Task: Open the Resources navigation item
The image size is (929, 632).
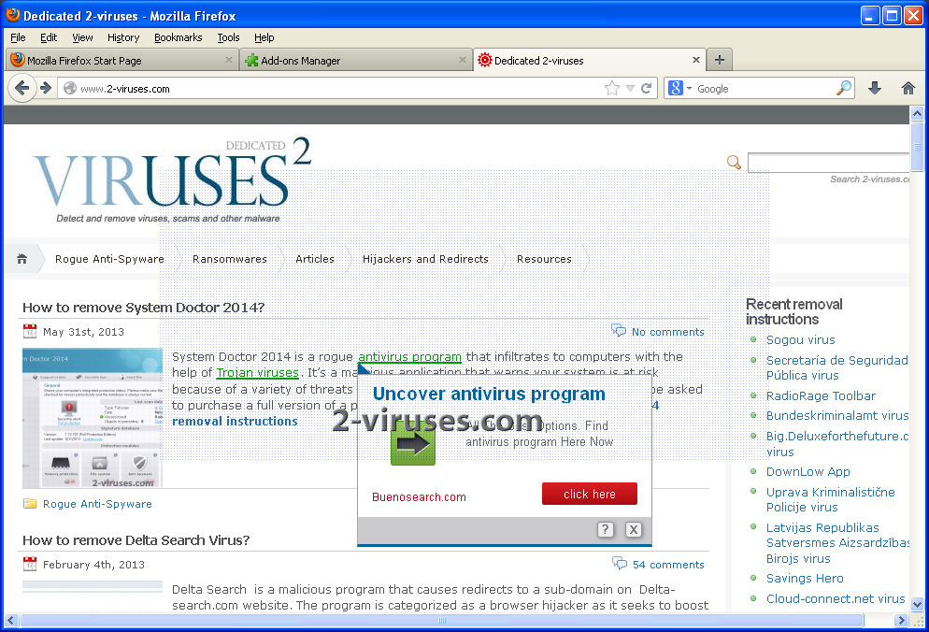Action: 544,259
